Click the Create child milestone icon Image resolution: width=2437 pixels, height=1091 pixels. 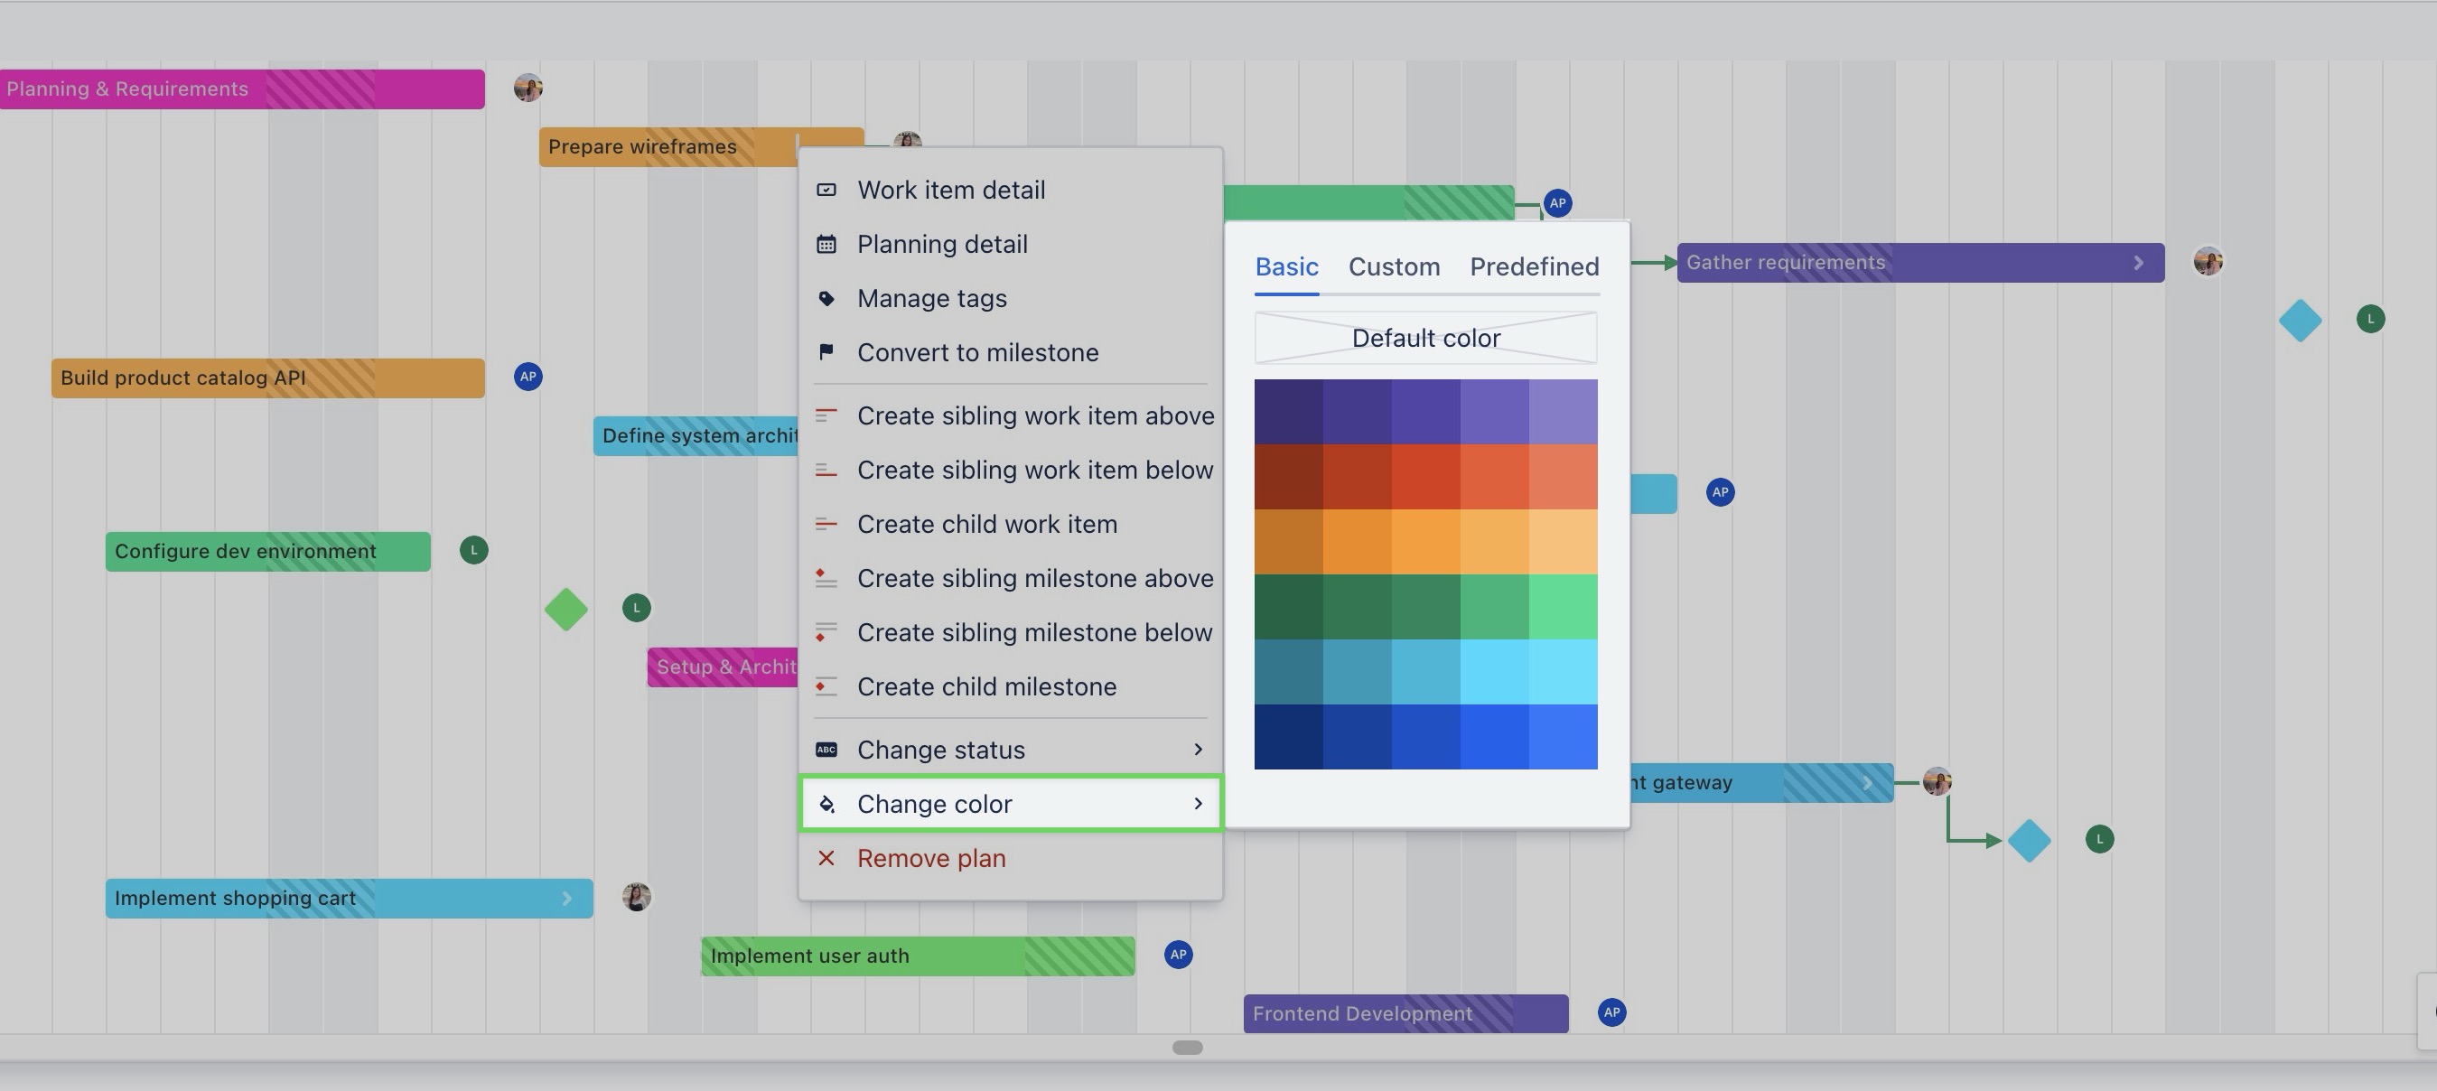(826, 687)
